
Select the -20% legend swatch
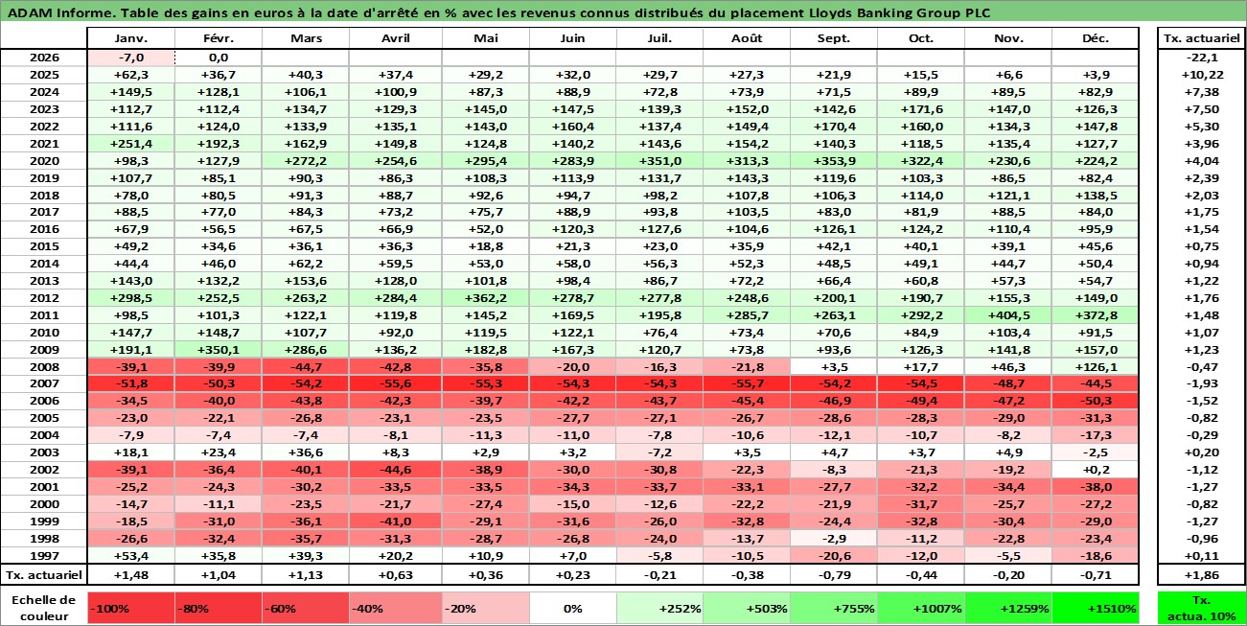point(485,608)
